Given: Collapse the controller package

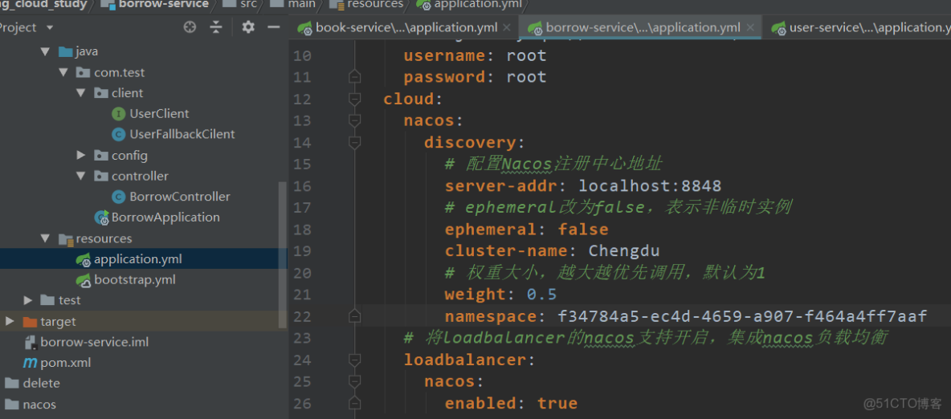Looking at the screenshot, I should (80, 177).
